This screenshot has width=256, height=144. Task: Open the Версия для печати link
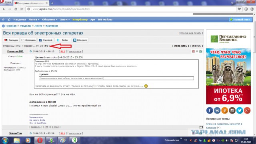point(191,33)
